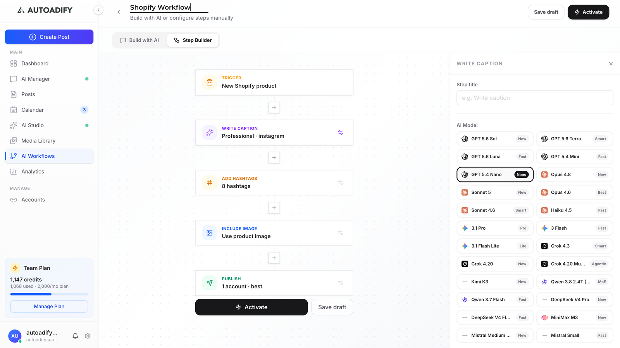Open the New Shopify product trigger card
This screenshot has height=348, width=620.
click(274, 82)
